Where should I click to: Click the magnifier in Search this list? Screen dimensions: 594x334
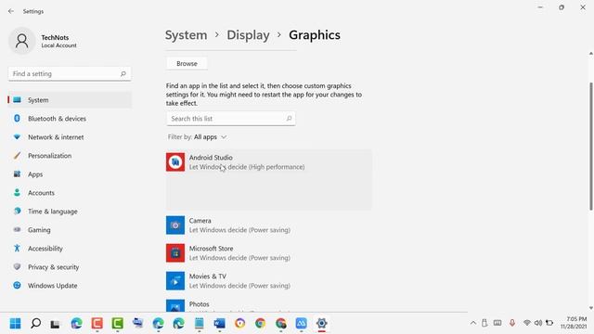289,119
